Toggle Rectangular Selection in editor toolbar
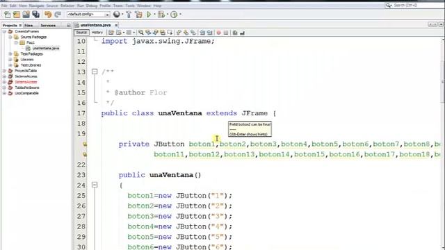The image size is (445, 250). point(170,33)
